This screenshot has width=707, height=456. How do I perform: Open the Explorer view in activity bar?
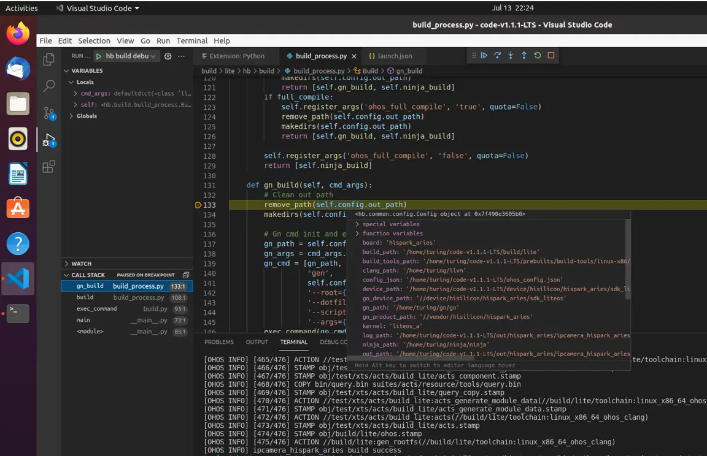[x=48, y=59]
